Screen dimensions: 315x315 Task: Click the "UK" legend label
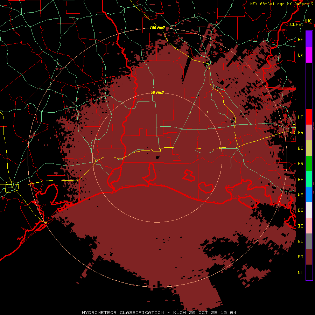pos(300,55)
